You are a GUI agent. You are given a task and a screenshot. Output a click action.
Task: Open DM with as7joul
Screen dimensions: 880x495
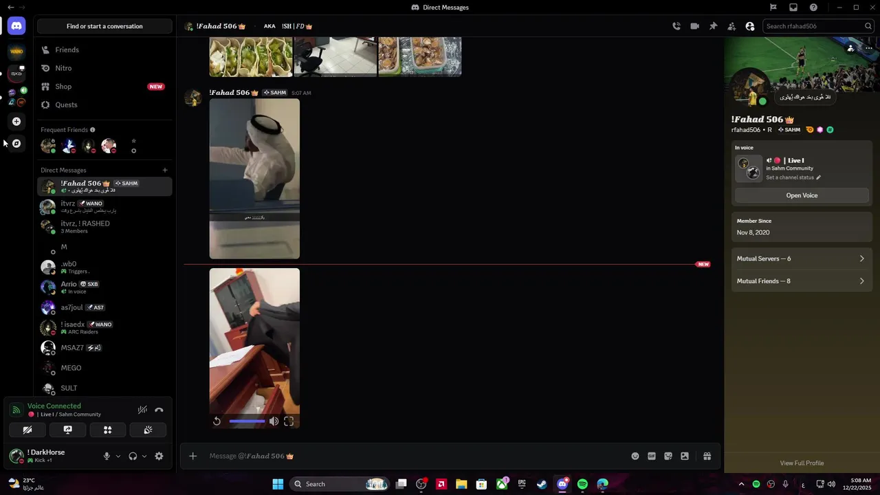(104, 307)
